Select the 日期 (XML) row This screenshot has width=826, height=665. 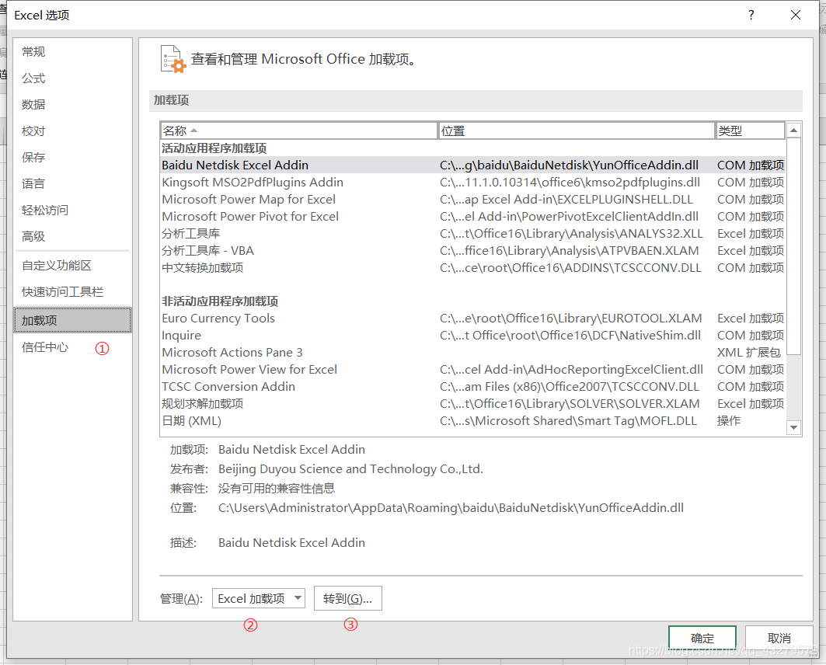472,421
